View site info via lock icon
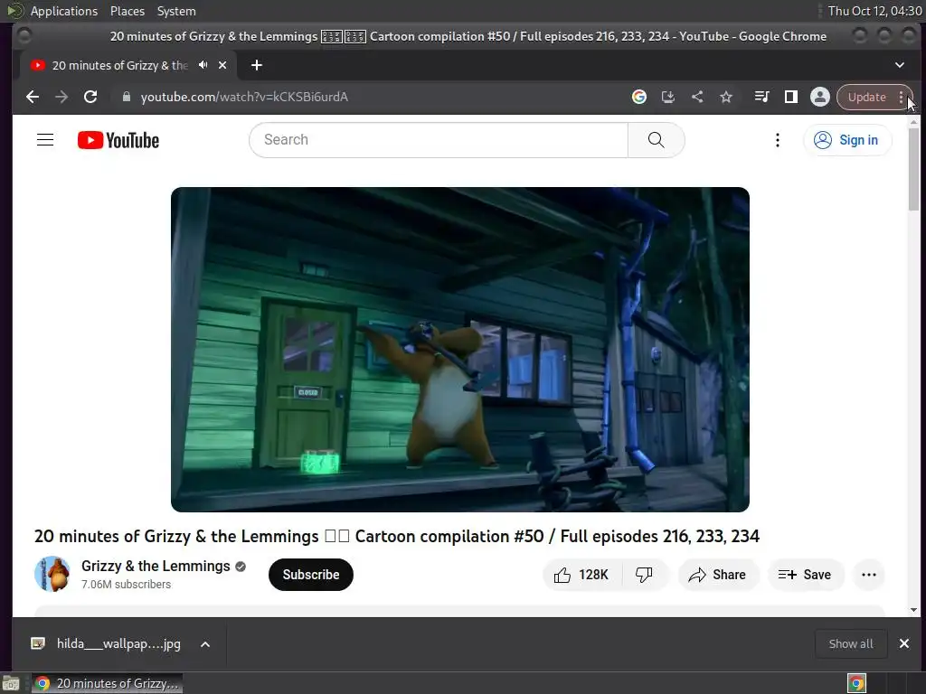Screen dimensions: 926x694 pyautogui.click(x=126, y=97)
